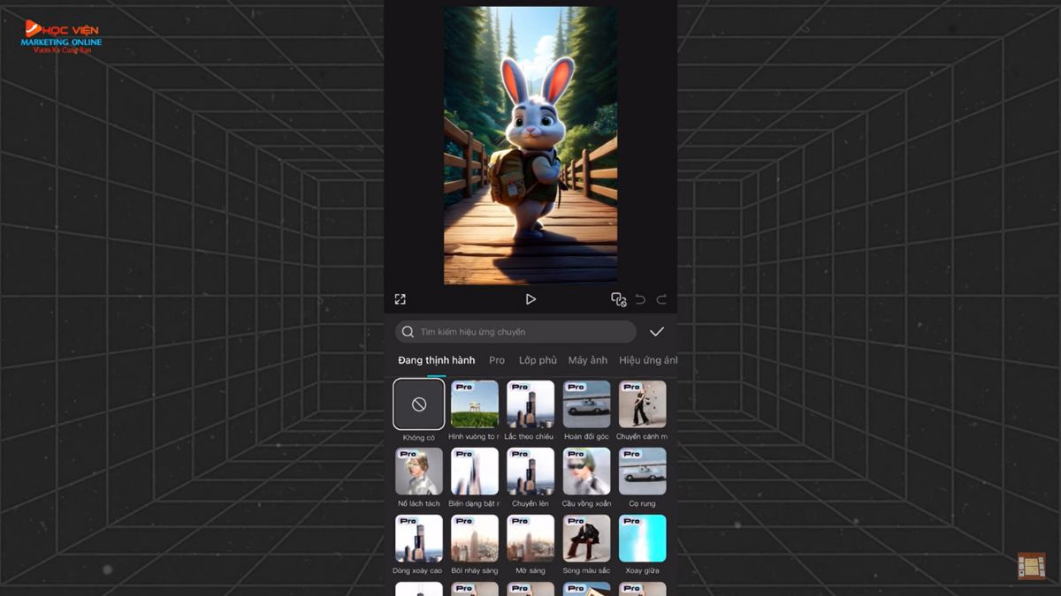Screen dimensions: 1061x596
Task: Select the Biến dạng bật transition
Action: point(475,472)
